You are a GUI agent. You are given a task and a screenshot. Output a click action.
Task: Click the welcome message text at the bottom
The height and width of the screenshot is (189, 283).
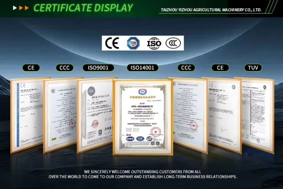tap(142, 174)
